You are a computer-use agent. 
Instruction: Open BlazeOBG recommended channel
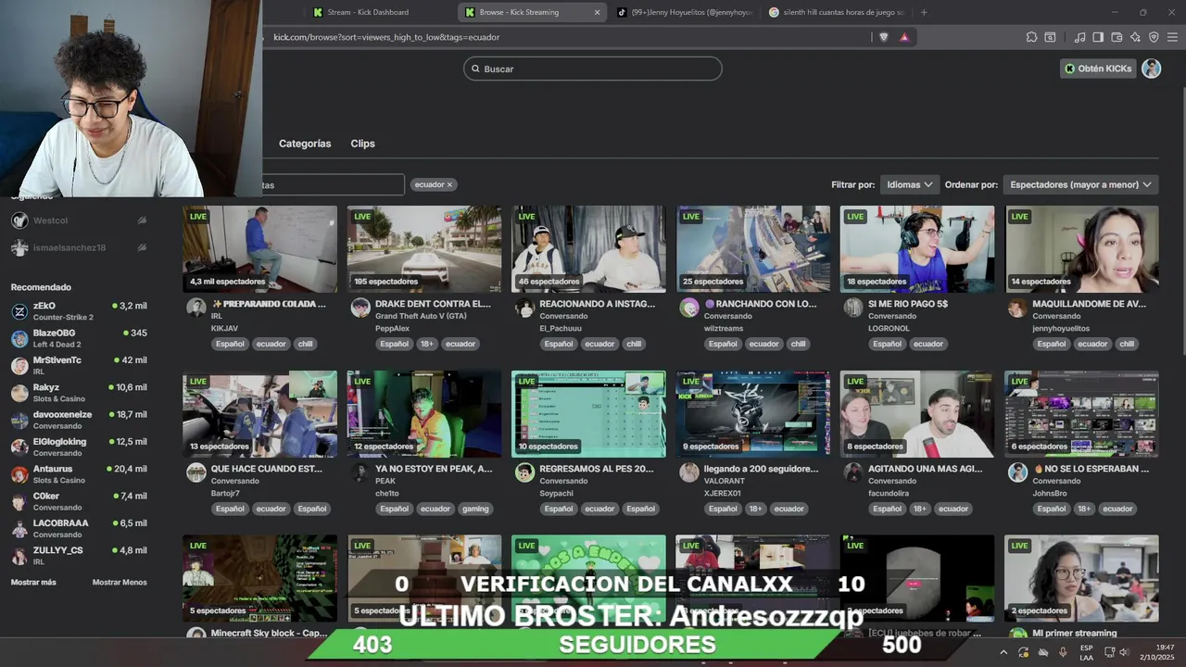pyautogui.click(x=79, y=338)
